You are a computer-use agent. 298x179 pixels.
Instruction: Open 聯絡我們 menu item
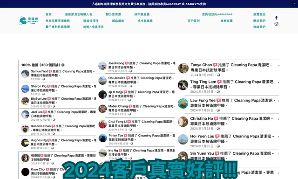tap(259, 27)
